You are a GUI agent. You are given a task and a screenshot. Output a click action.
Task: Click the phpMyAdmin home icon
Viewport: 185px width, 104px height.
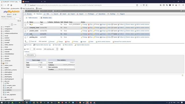coord(8,14)
